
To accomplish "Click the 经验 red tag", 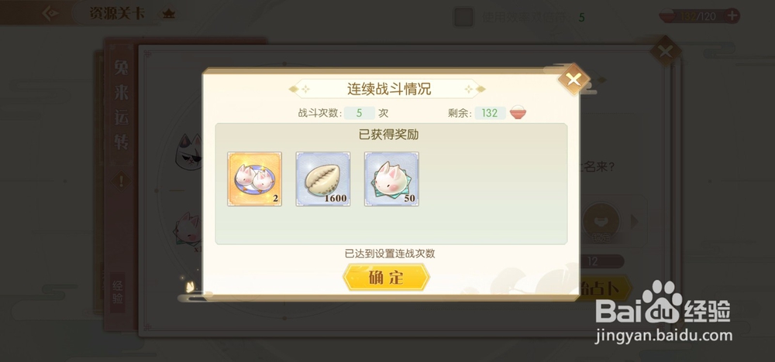I will 118,292.
